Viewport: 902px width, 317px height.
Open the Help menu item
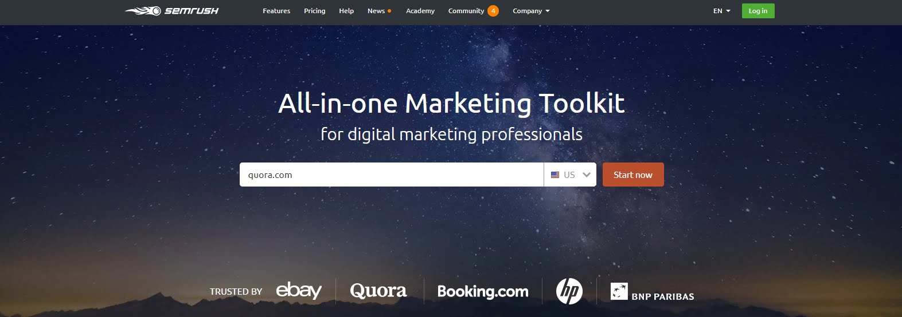pyautogui.click(x=346, y=11)
